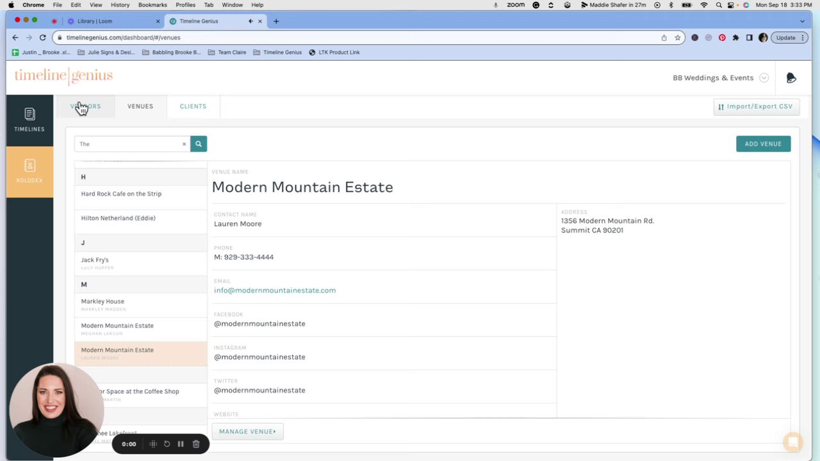Viewport: 820px width, 461px height.
Task: Delete the Loom recording with trash icon
Action: pos(196,444)
